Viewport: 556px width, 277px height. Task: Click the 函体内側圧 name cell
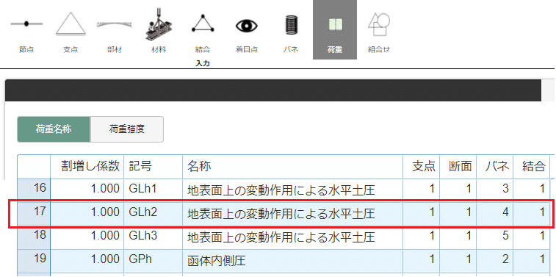(292, 261)
